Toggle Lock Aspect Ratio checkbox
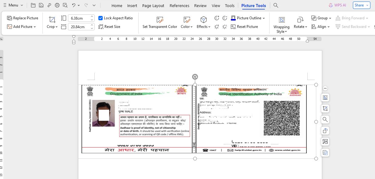This screenshot has height=179, width=375. [x=101, y=18]
